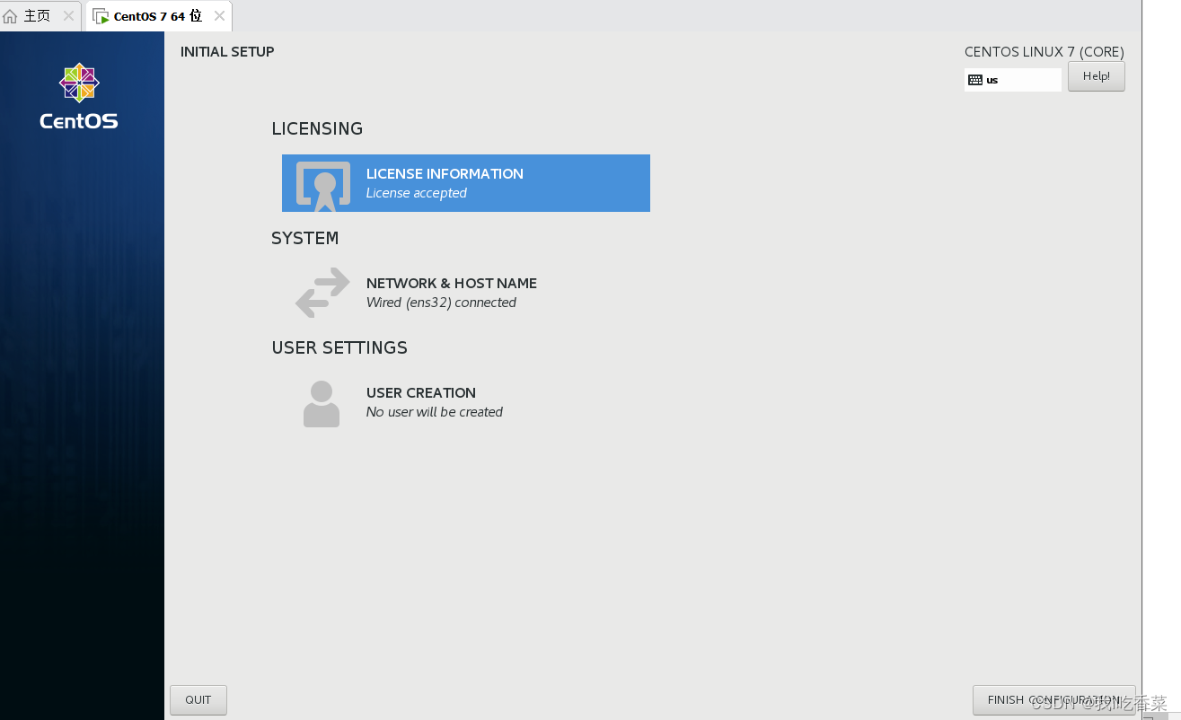Click the keyboard layout icon

point(975,80)
